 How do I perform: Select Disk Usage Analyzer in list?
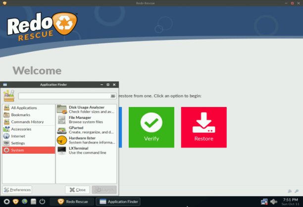86,109
